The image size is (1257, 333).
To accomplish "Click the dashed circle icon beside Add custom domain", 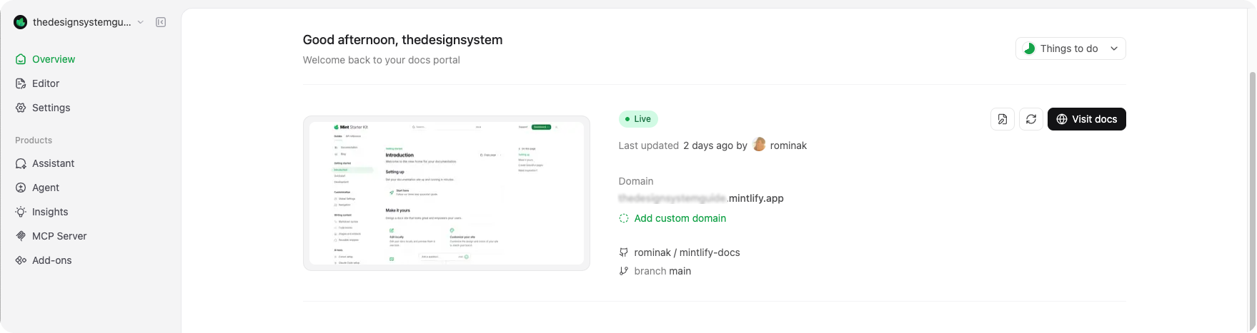I will click(x=624, y=218).
